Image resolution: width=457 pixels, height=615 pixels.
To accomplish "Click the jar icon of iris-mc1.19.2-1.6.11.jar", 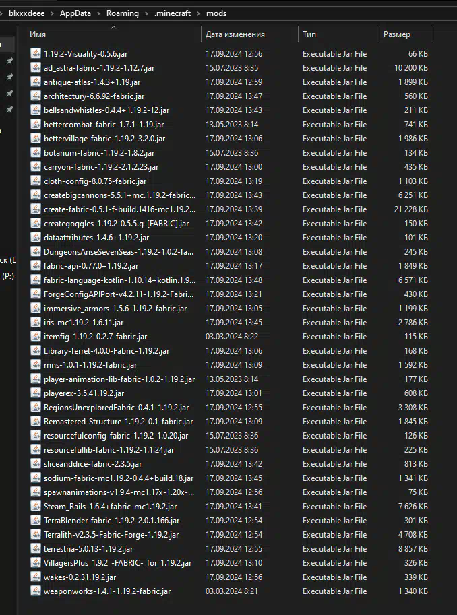I will [x=36, y=322].
